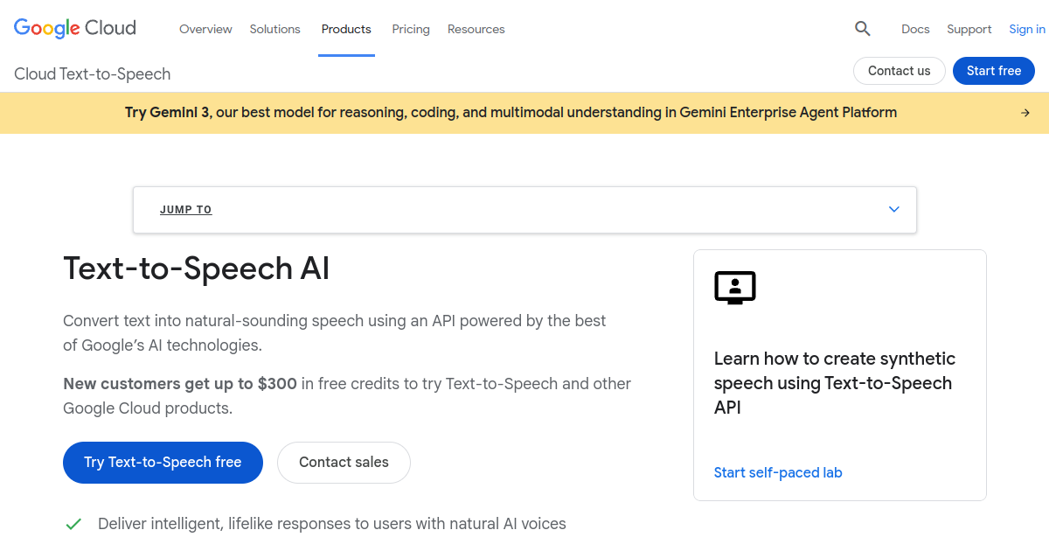The height and width of the screenshot is (551, 1049).
Task: Expand the Jump To chevron
Action: 894,209
